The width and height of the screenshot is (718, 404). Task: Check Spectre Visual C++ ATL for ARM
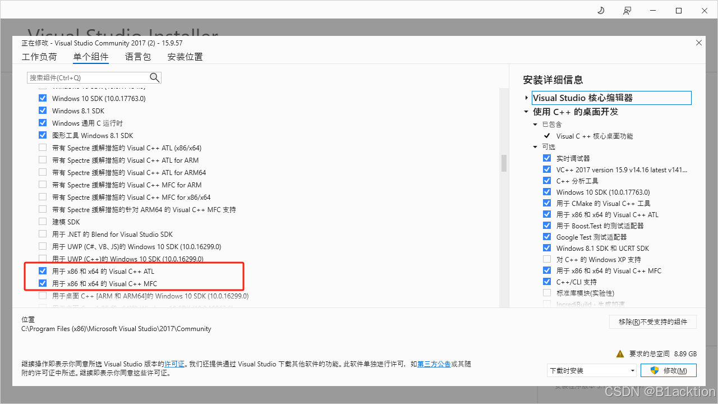click(x=43, y=160)
